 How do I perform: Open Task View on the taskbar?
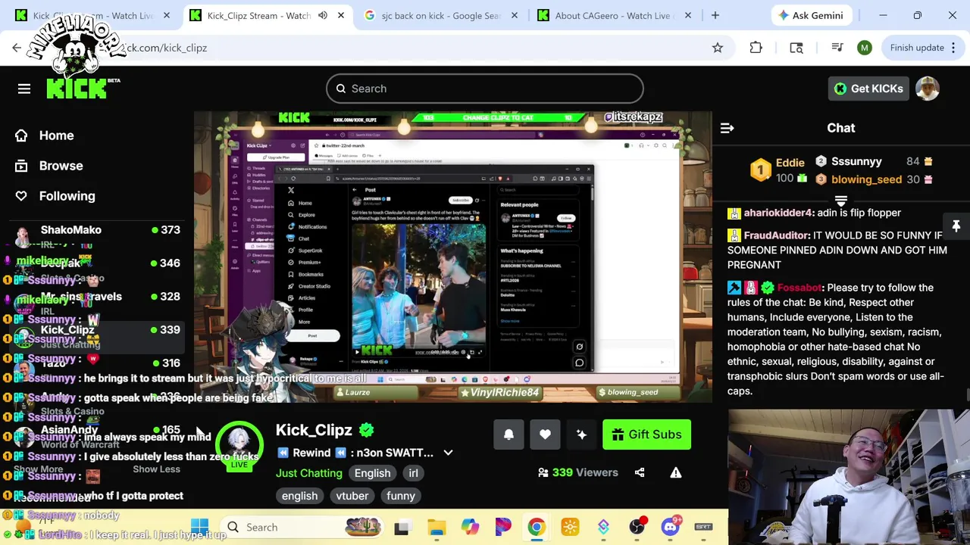[402, 527]
